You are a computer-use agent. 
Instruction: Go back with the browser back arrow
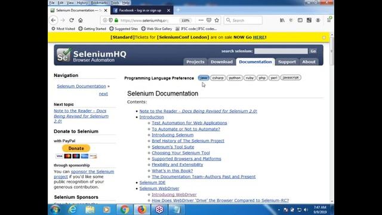tap(53, 20)
